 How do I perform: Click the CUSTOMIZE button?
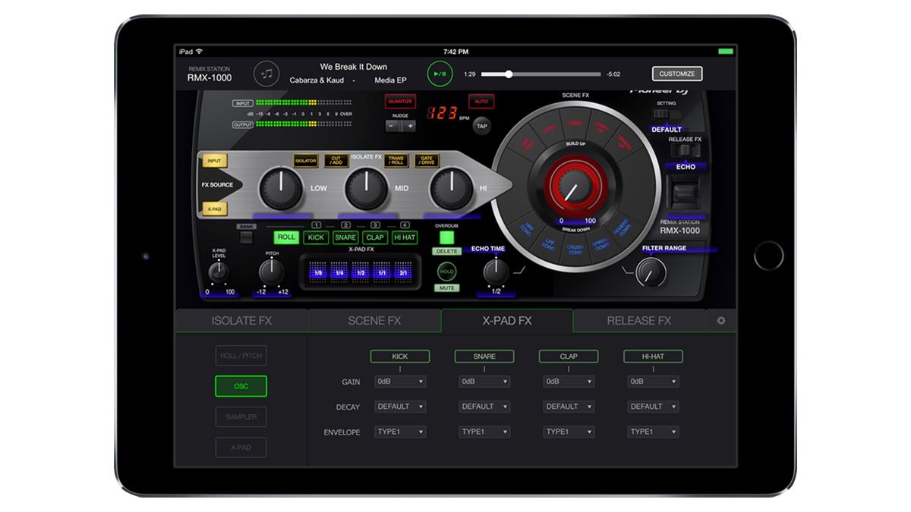coord(677,74)
